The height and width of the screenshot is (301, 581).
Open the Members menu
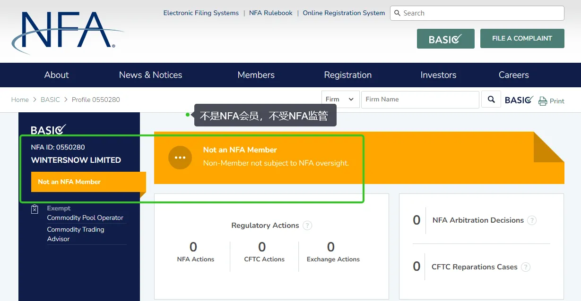click(x=256, y=75)
